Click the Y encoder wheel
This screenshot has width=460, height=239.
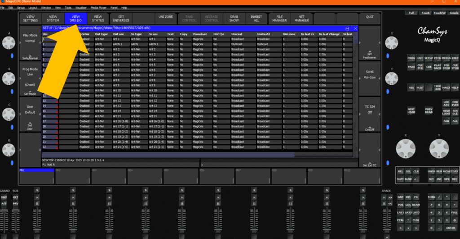point(439,147)
